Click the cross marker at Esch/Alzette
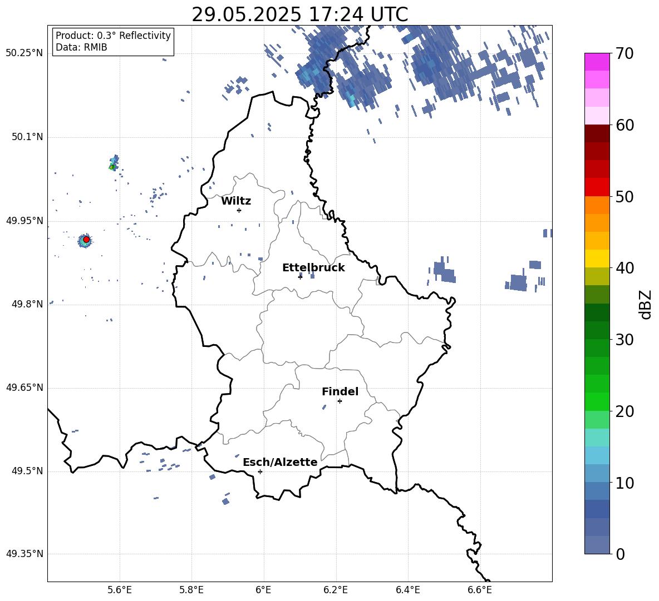The width and height of the screenshot is (659, 601). [260, 471]
